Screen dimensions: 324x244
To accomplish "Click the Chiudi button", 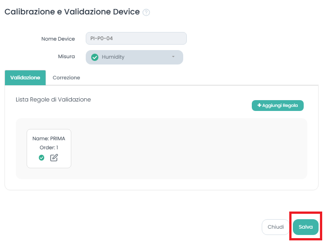I will pyautogui.click(x=275, y=227).
